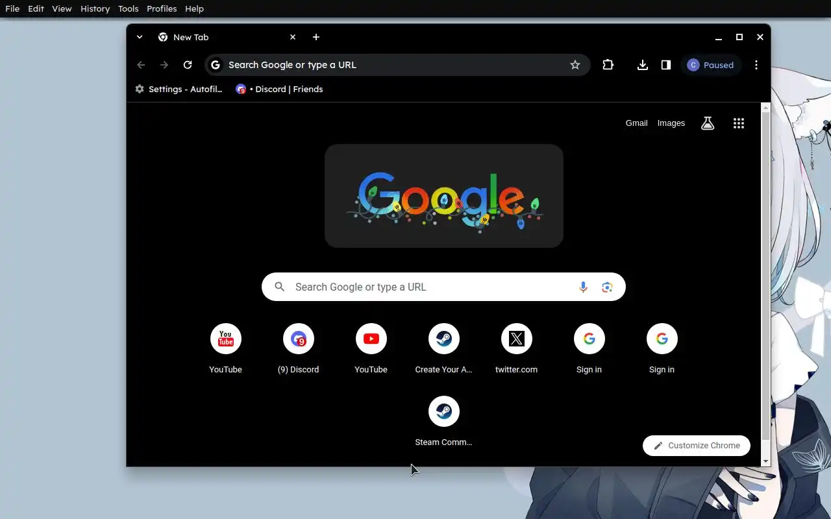Click the Google holiday lights doodle

pyautogui.click(x=444, y=196)
